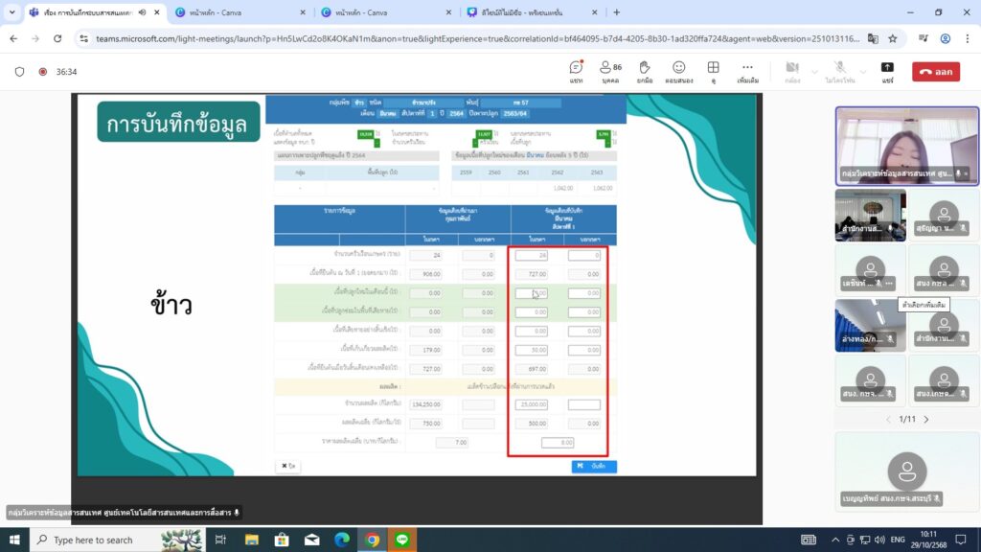Screen dimensions: 981x552
Task: Open a new browser tab
Action: (x=616, y=12)
